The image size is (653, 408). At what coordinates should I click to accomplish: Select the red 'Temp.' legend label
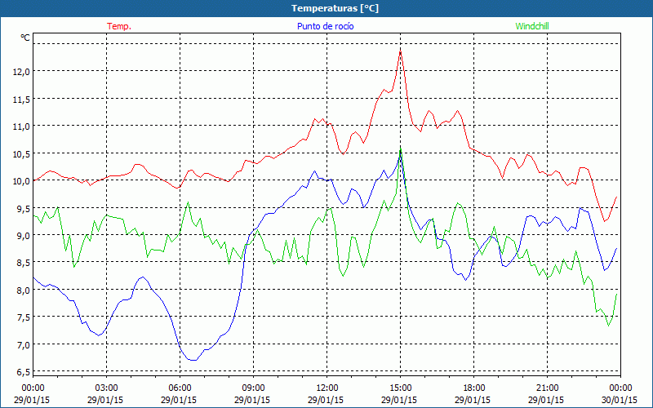point(119,26)
